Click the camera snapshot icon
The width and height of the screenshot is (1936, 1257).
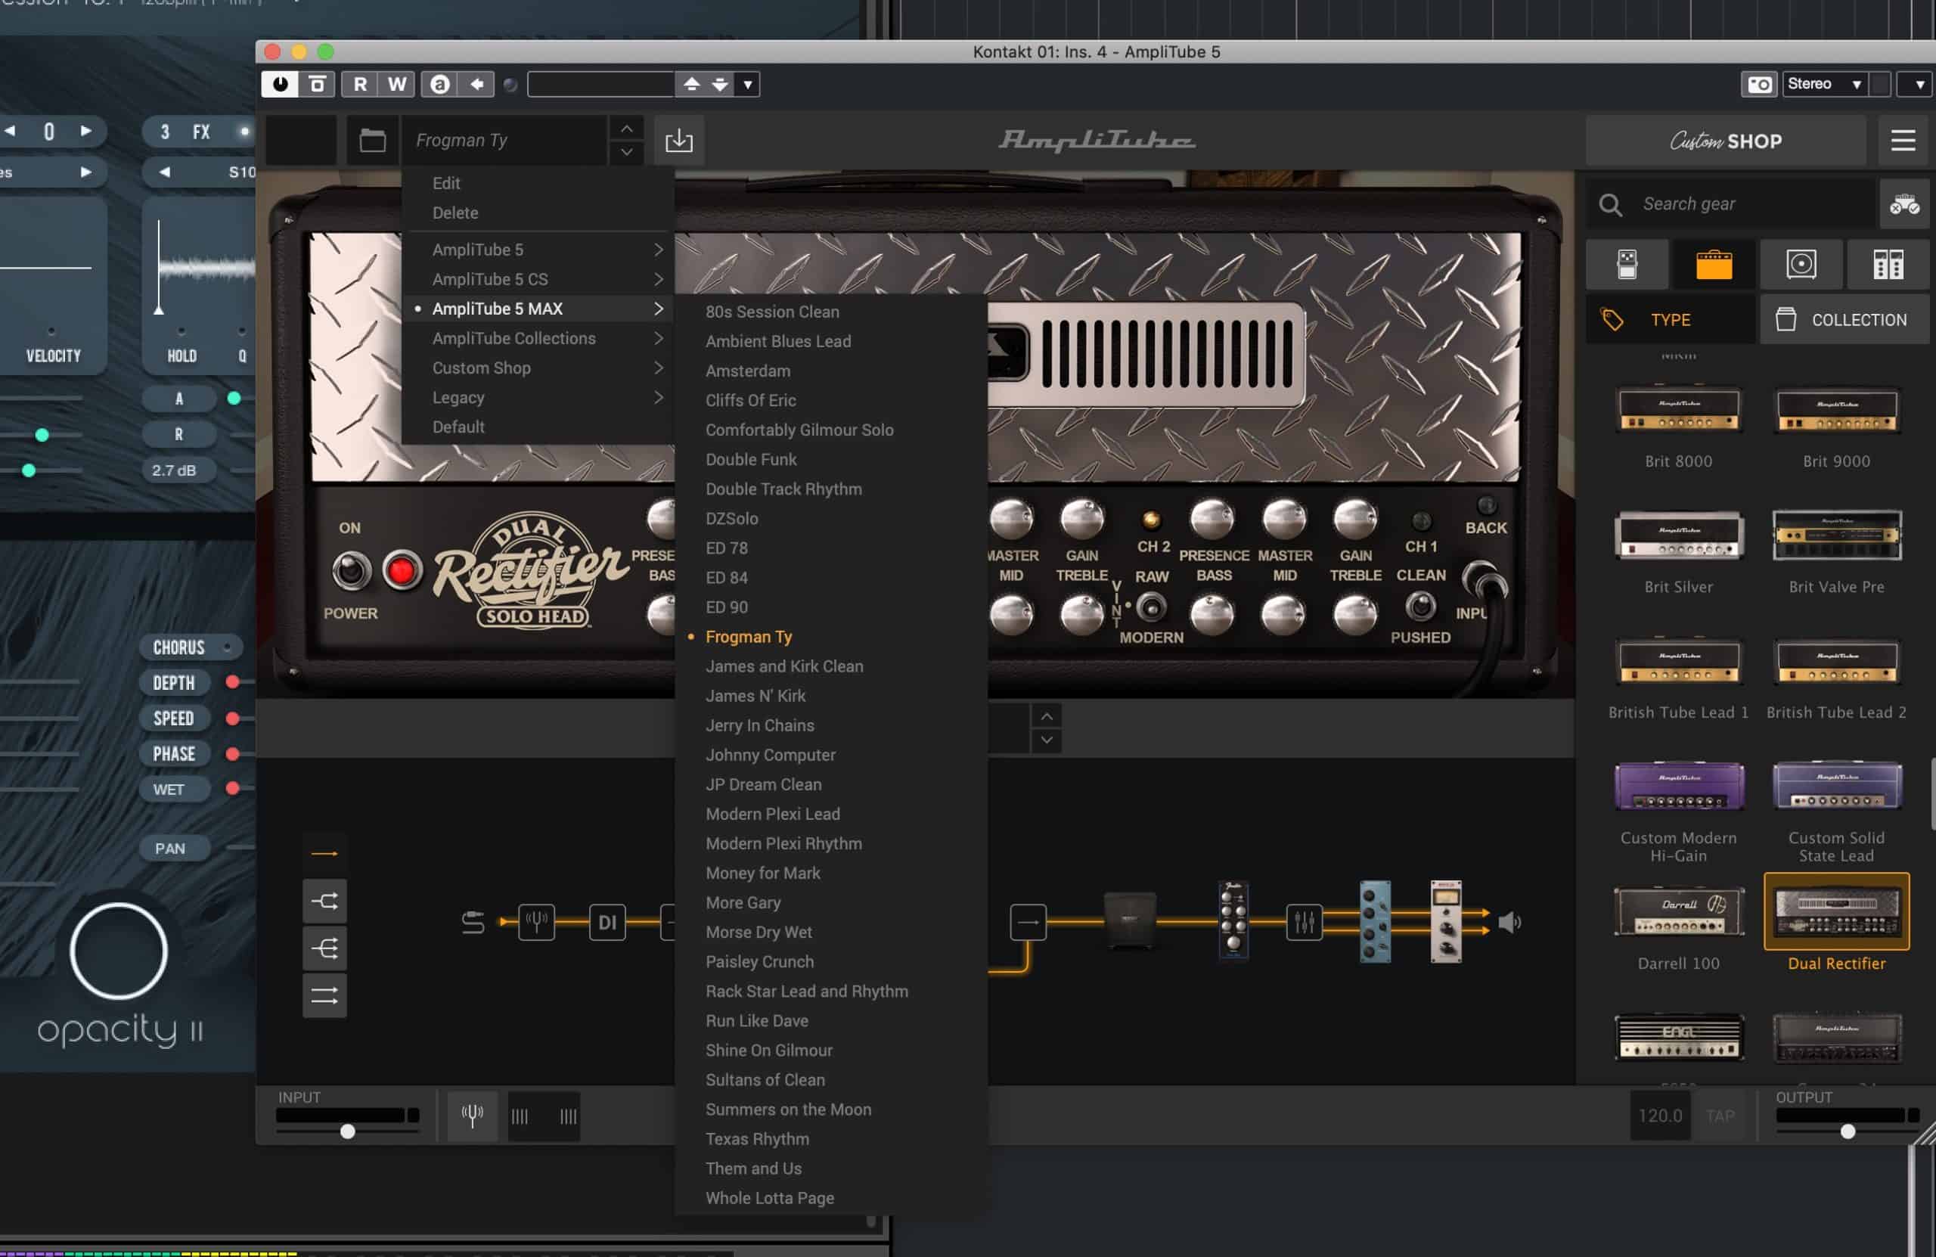pos(1759,84)
